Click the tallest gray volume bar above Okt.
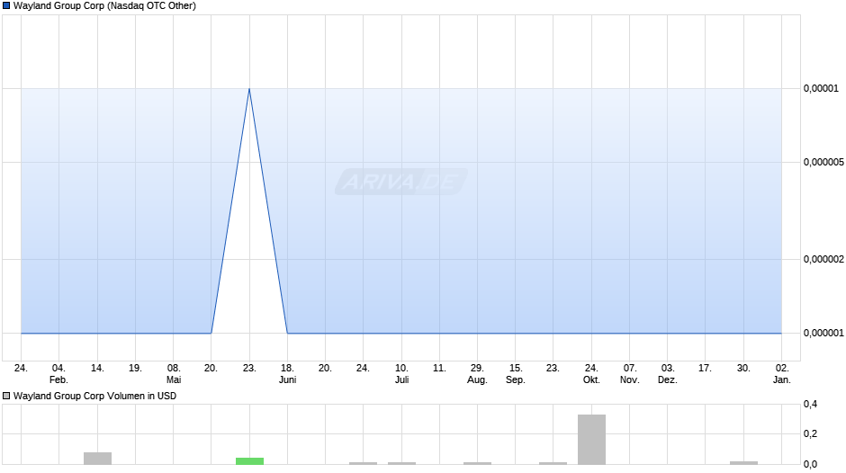 [592, 440]
